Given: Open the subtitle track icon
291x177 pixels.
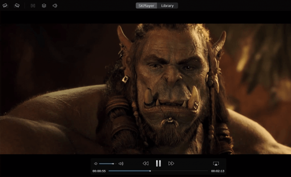Looking at the screenshot, I should (33, 6).
